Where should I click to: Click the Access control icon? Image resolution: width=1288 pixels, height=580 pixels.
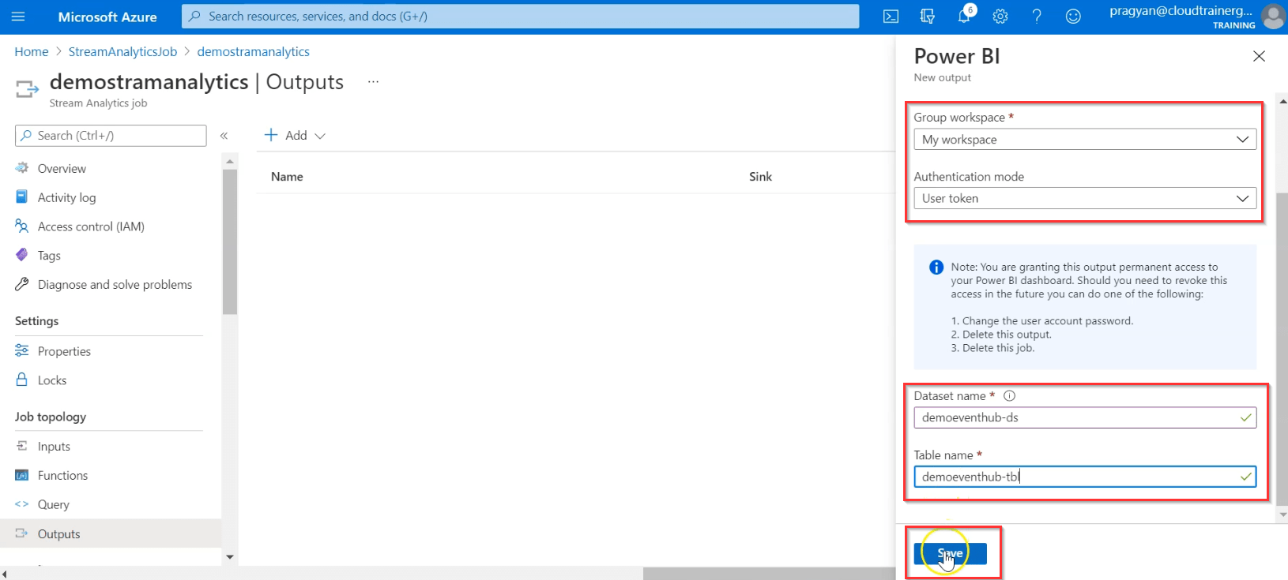click(22, 226)
